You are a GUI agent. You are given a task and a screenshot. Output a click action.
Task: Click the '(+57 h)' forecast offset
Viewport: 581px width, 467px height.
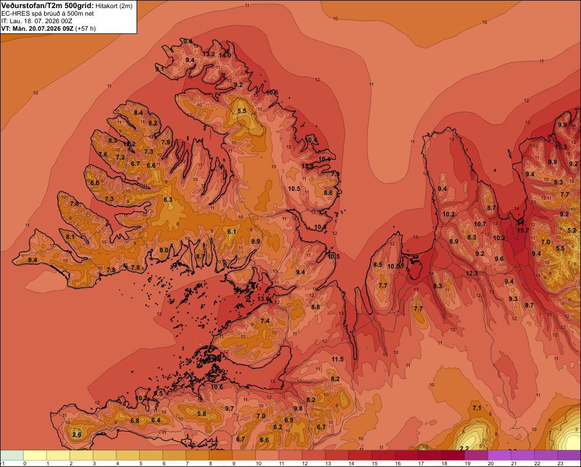pyautogui.click(x=85, y=28)
